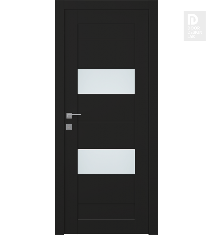Click the square rosette of the handle
213x235 pixels.
(69, 116)
